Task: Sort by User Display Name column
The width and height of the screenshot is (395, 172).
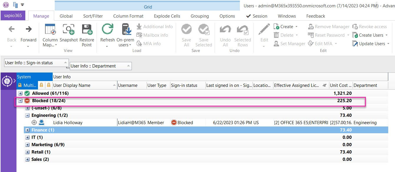Action: coord(85,85)
